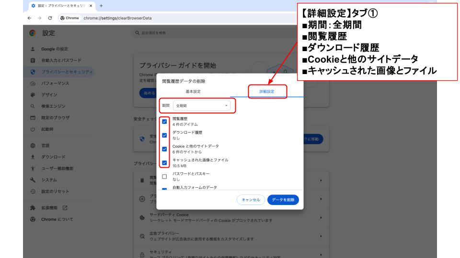Click the Search engine magnifier icon
The image size is (460, 258).
click(x=33, y=106)
